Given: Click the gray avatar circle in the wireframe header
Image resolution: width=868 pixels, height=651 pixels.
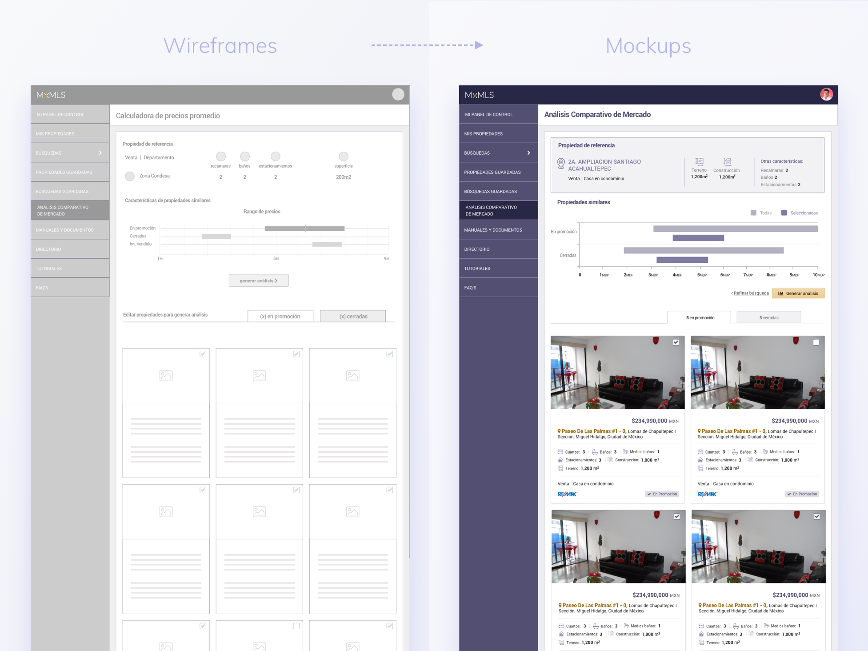Looking at the screenshot, I should 398,94.
